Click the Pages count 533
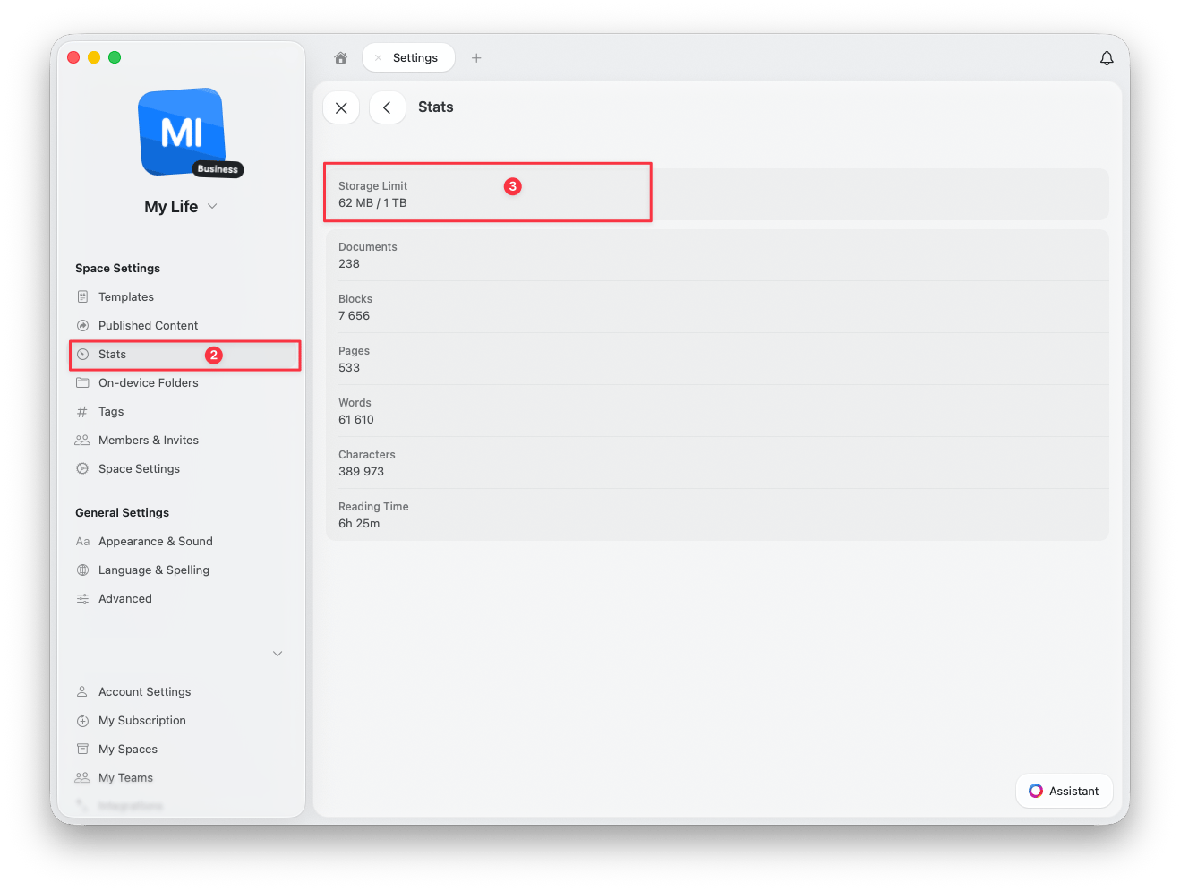1180x891 pixels. point(349,368)
